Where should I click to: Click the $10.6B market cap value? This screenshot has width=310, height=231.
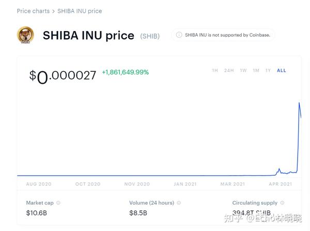coord(37,213)
